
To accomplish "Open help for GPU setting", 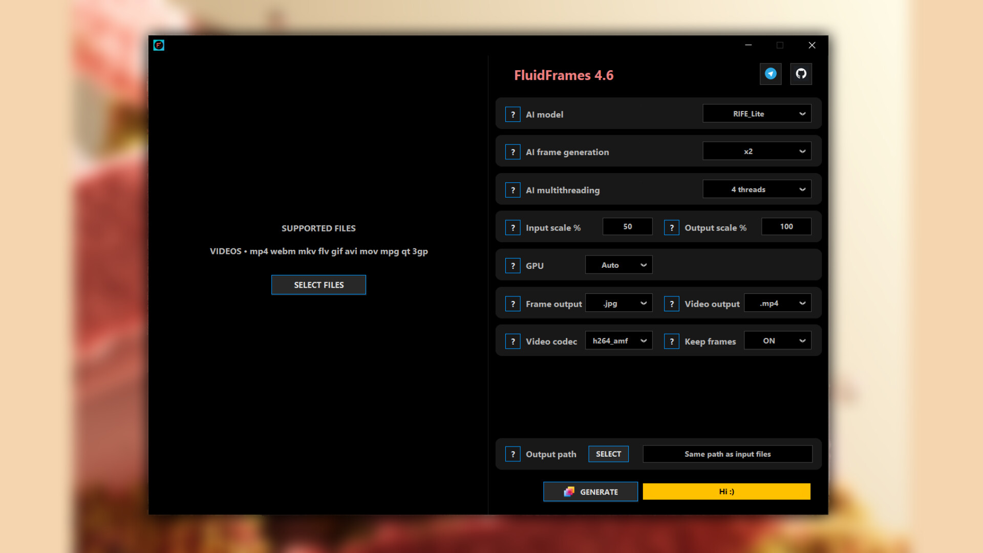I will [513, 265].
